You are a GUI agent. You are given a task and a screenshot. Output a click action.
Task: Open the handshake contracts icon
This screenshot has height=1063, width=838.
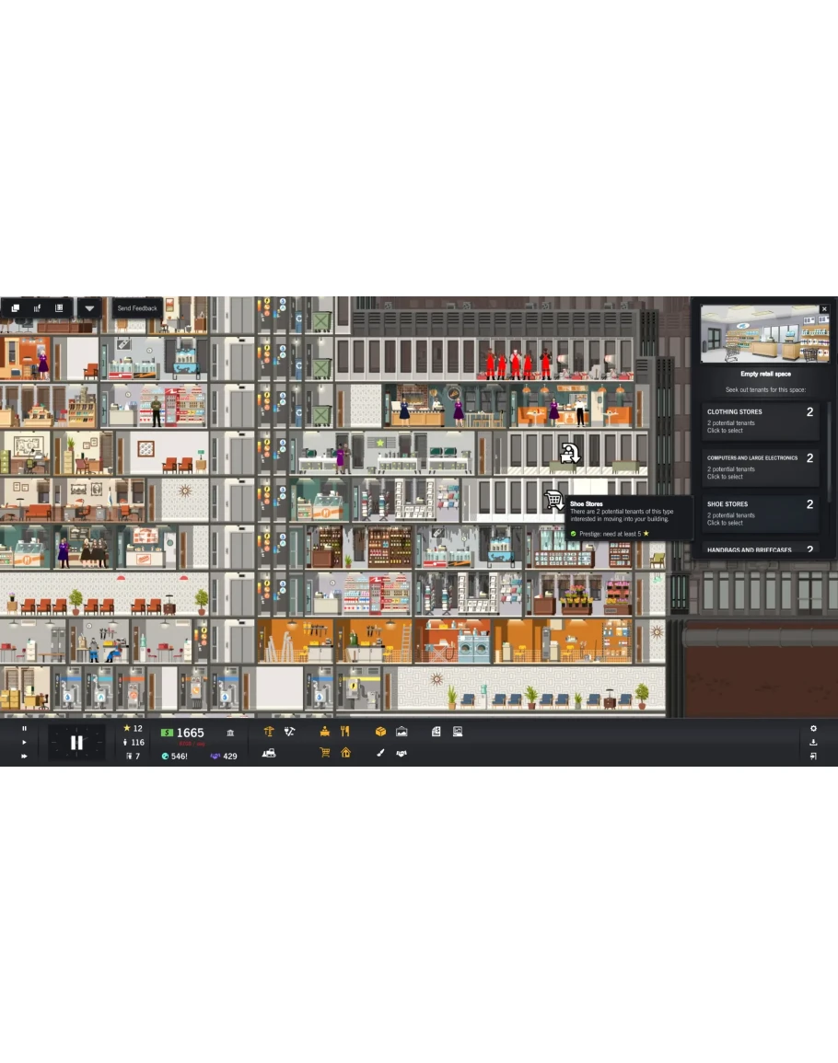(x=402, y=753)
